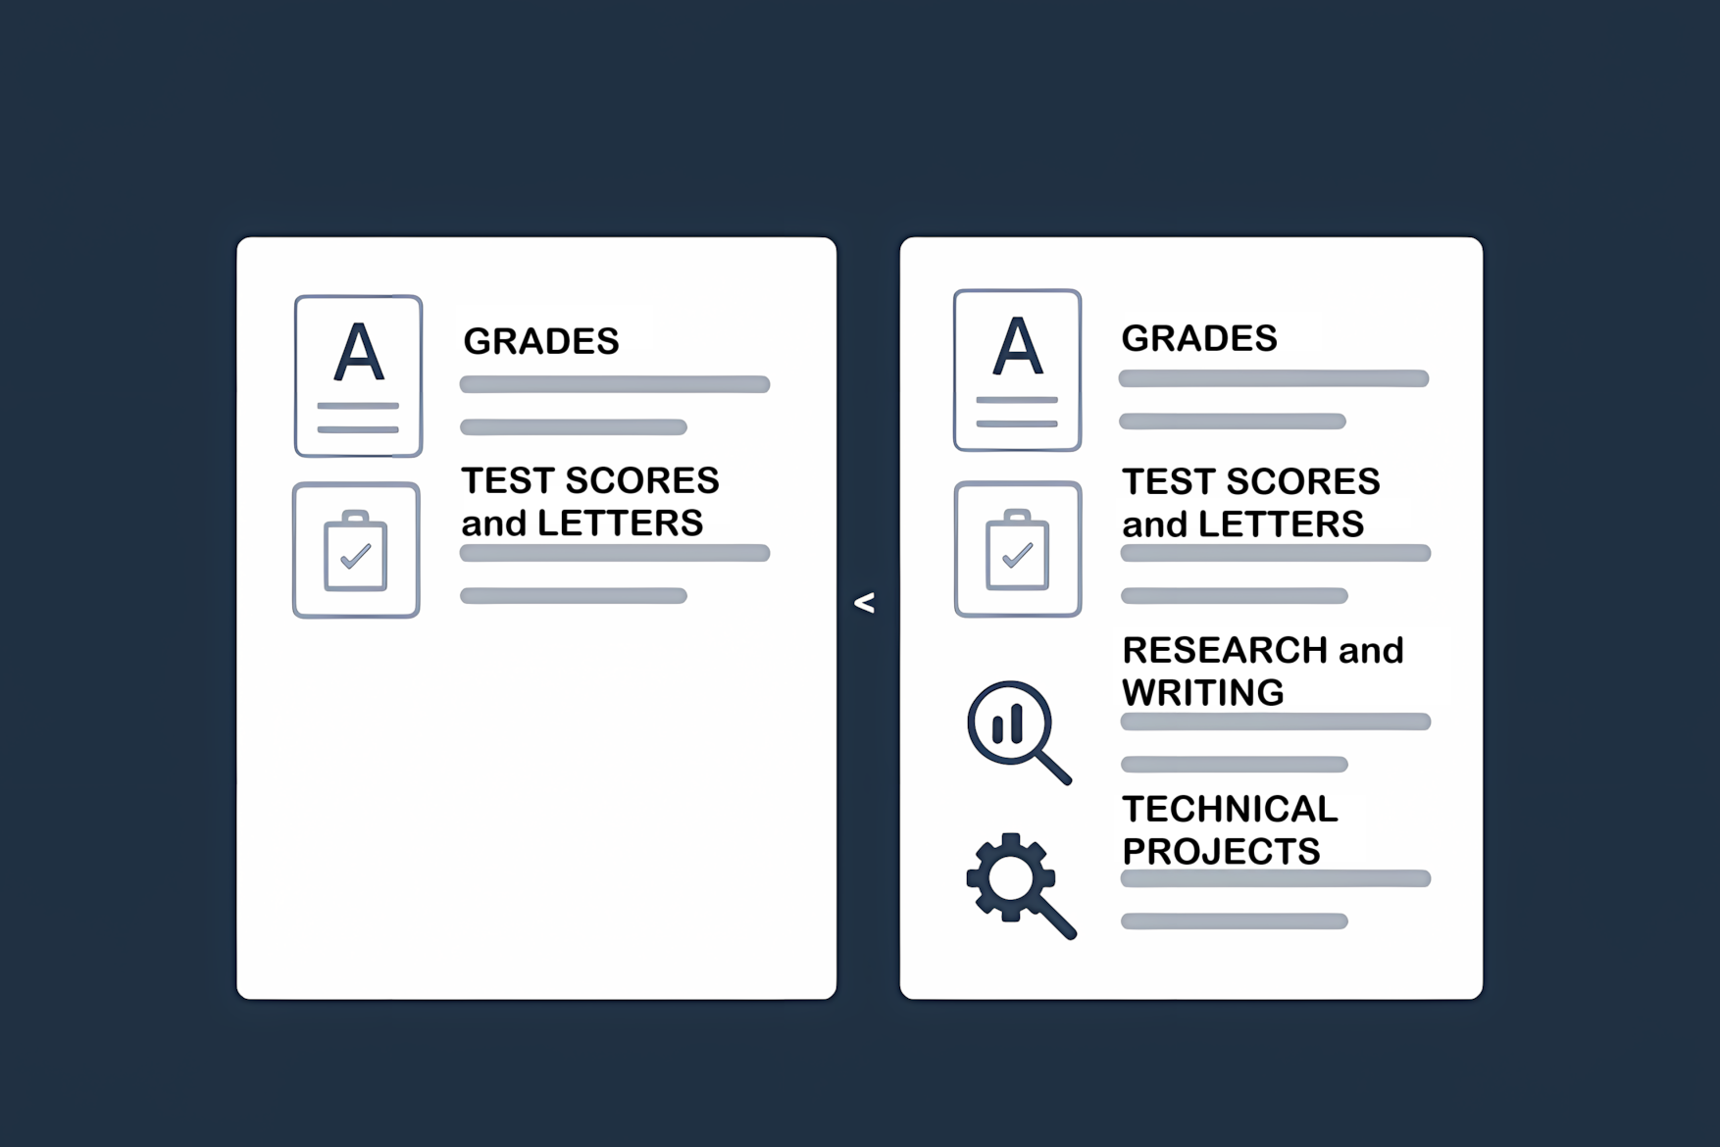Image resolution: width=1720 pixels, height=1147 pixels.
Task: Select the GRADES heading in right card
Action: point(1199,338)
